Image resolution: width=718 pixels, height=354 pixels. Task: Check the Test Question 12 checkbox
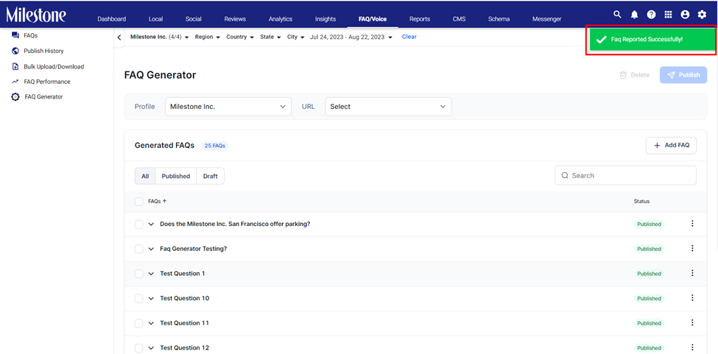(x=138, y=347)
